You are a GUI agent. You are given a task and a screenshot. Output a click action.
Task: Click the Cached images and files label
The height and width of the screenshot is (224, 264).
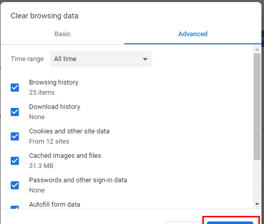65,156
